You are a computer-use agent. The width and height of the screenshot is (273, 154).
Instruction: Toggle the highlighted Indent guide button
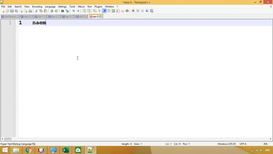pyautogui.click(x=104, y=11)
